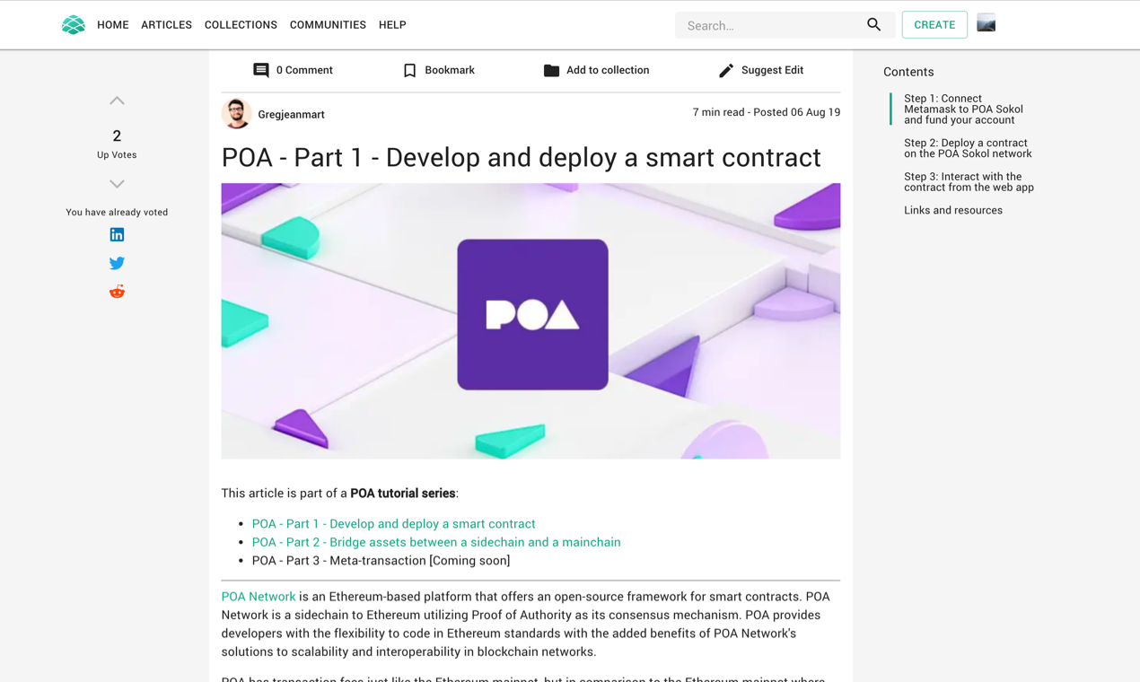Screen dimensions: 1140x682
Task: Choose Suggest Edit
Action: click(x=772, y=70)
